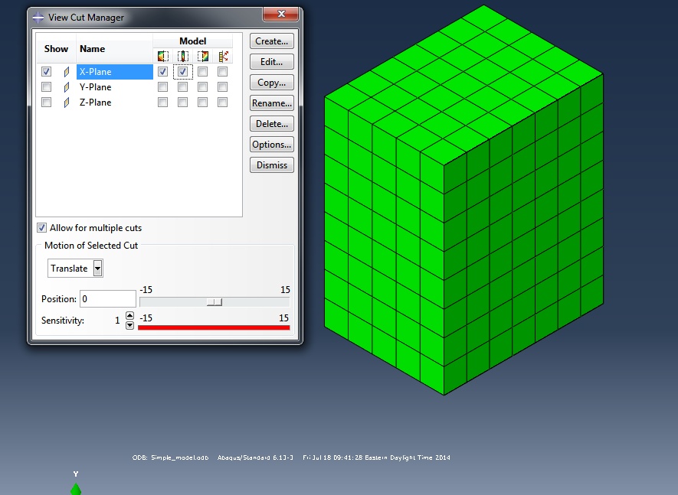Click the free body cut column header icon
The width and height of the screenshot is (678, 495).
pyautogui.click(x=223, y=56)
